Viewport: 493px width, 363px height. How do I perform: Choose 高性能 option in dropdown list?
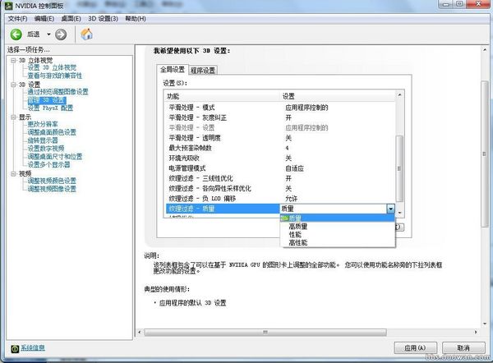(338, 242)
